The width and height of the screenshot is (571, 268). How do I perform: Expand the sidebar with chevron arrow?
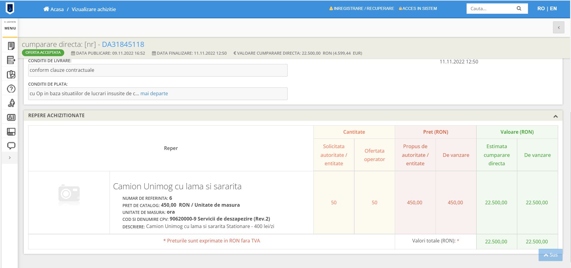(x=10, y=158)
